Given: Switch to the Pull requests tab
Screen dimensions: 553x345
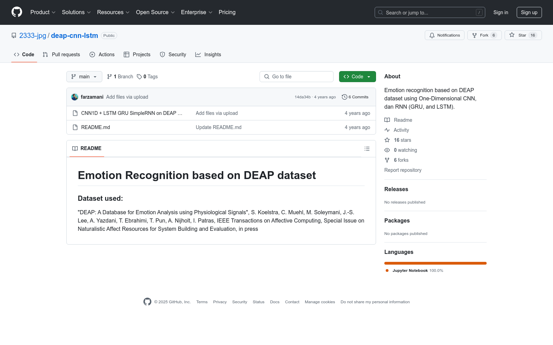Looking at the screenshot, I should pos(61,55).
